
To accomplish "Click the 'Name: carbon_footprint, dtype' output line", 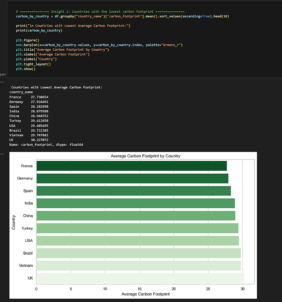I will (46, 145).
